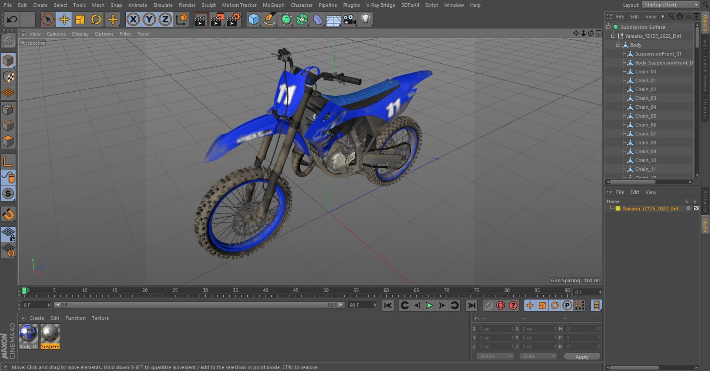Click the yellow Yamaha layer color swatch
This screenshot has height=371, width=710.
[618, 208]
